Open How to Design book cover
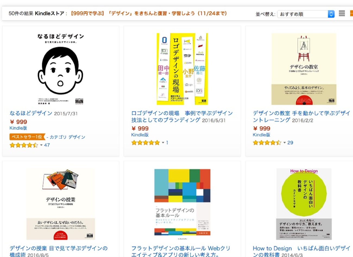The width and height of the screenshot is (353, 257). point(304,204)
